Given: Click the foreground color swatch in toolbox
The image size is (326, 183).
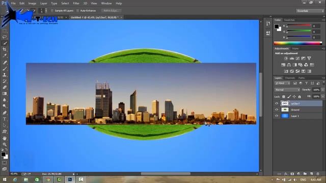Looking at the screenshot, I should 3,154.
